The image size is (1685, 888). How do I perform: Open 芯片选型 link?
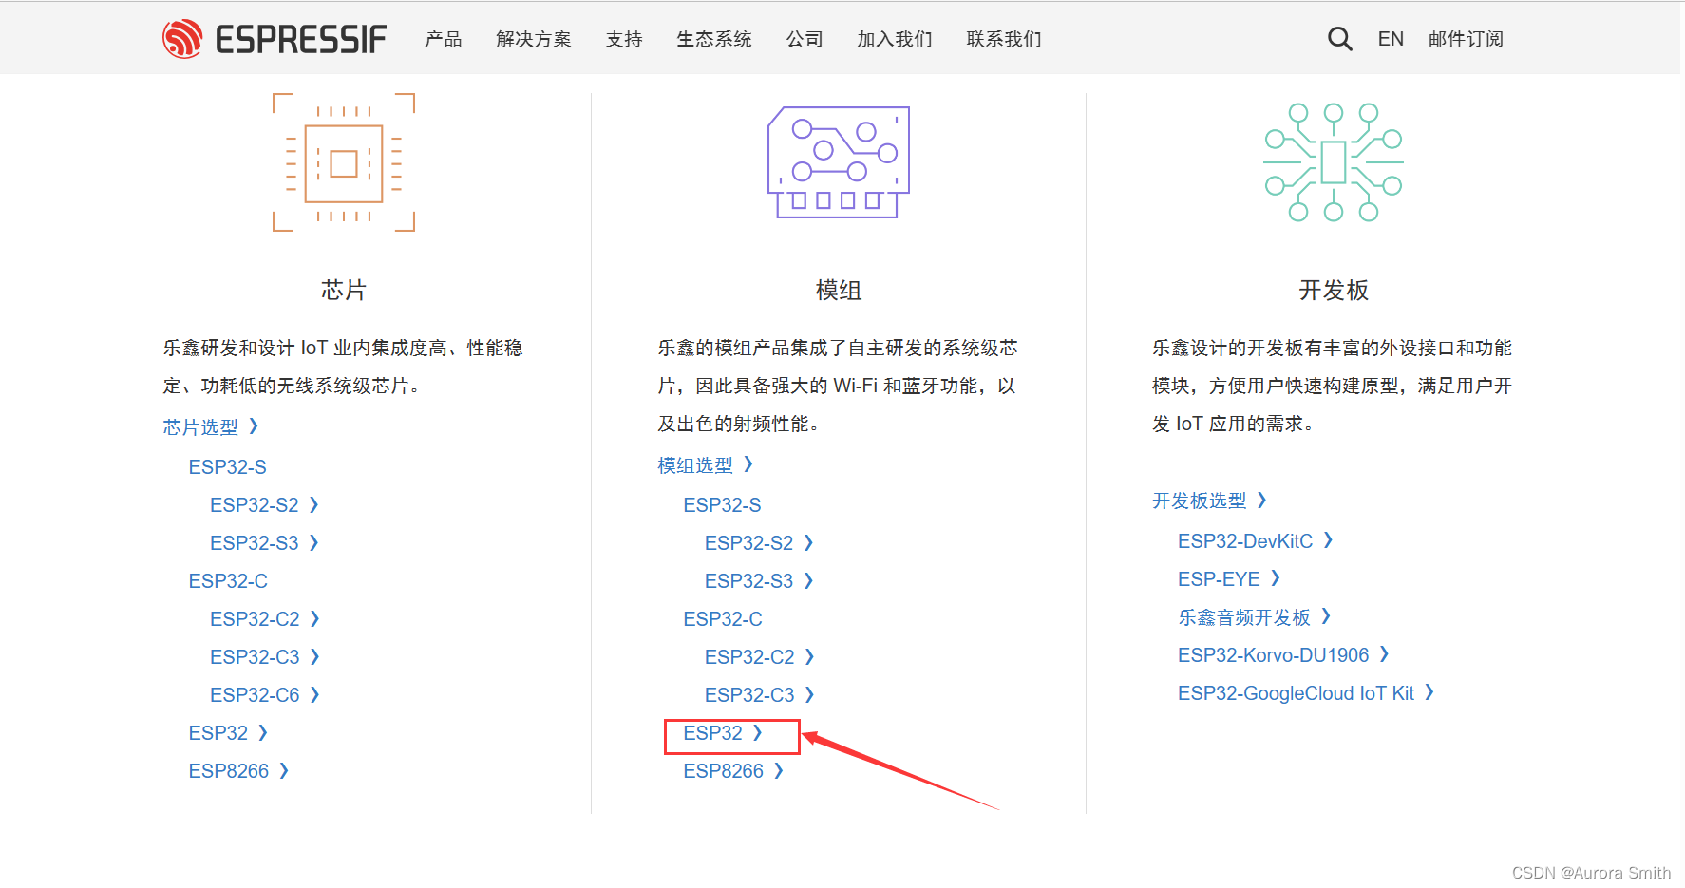point(210,426)
